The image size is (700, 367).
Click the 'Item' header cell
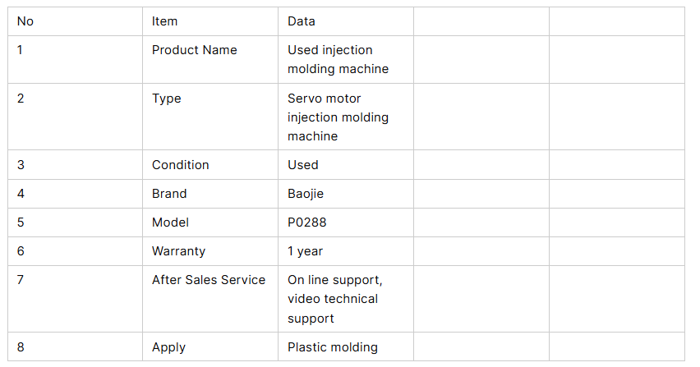click(x=165, y=21)
